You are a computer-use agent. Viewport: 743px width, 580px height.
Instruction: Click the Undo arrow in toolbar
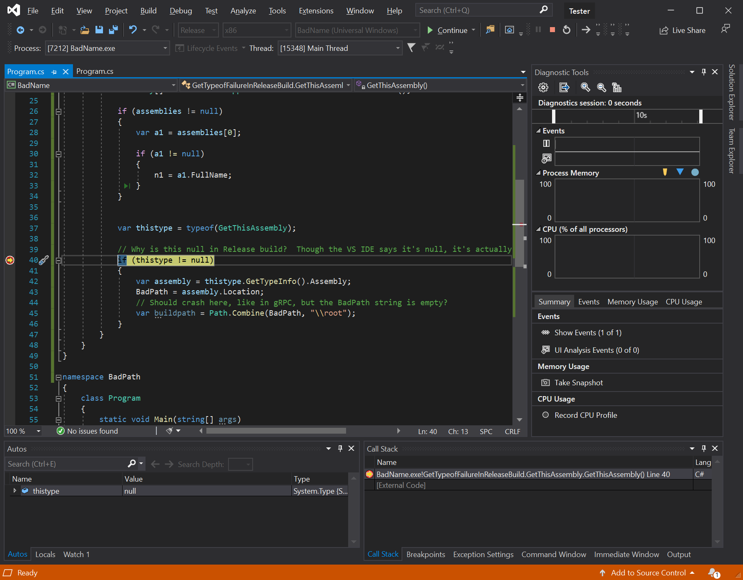click(x=133, y=30)
